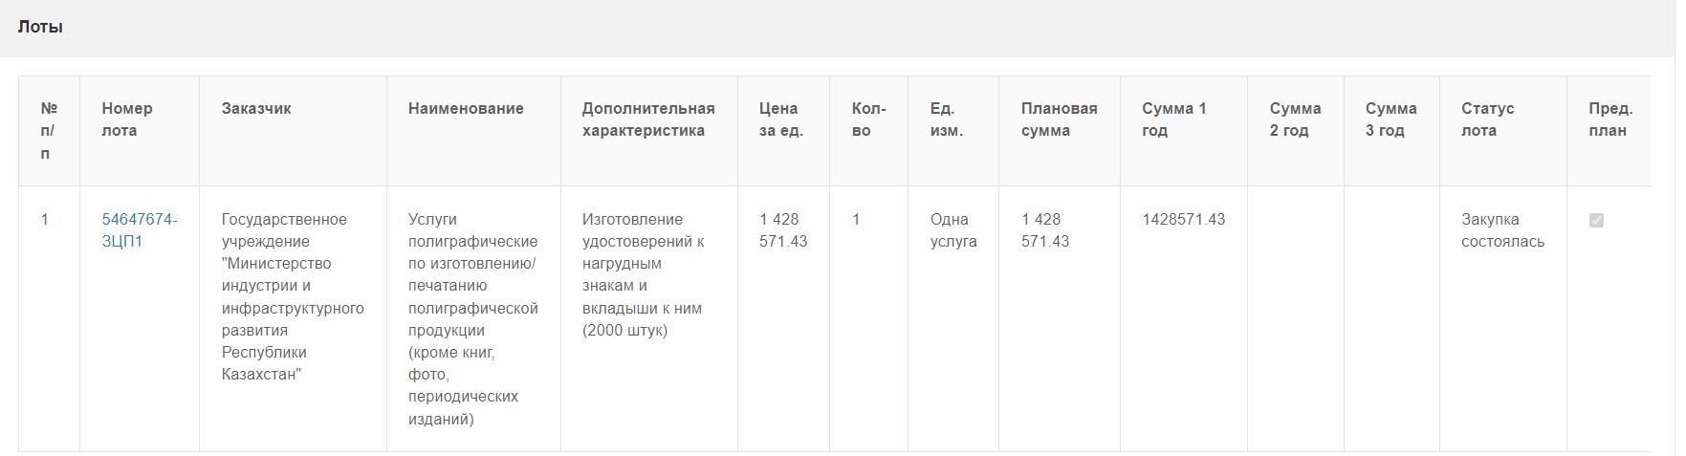Toggle the Пред. план checkbox

(x=1596, y=220)
